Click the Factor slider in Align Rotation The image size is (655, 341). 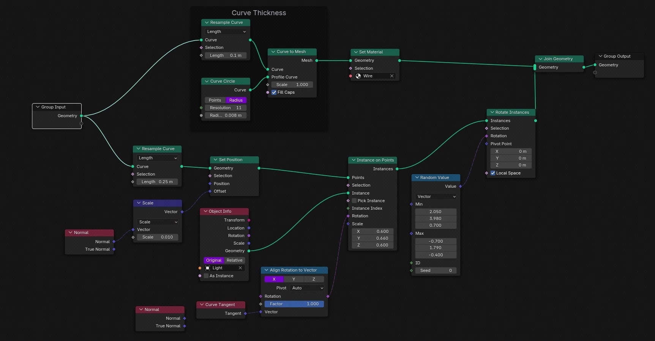pos(294,304)
